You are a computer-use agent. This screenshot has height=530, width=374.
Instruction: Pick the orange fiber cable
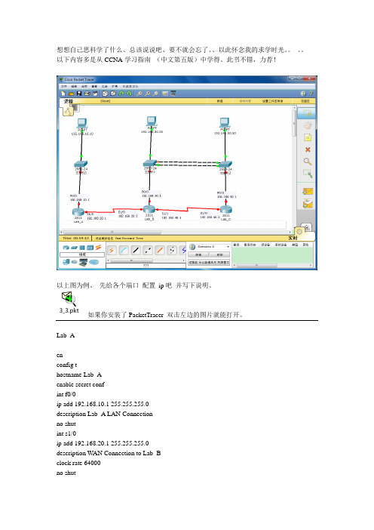[x=160, y=250]
